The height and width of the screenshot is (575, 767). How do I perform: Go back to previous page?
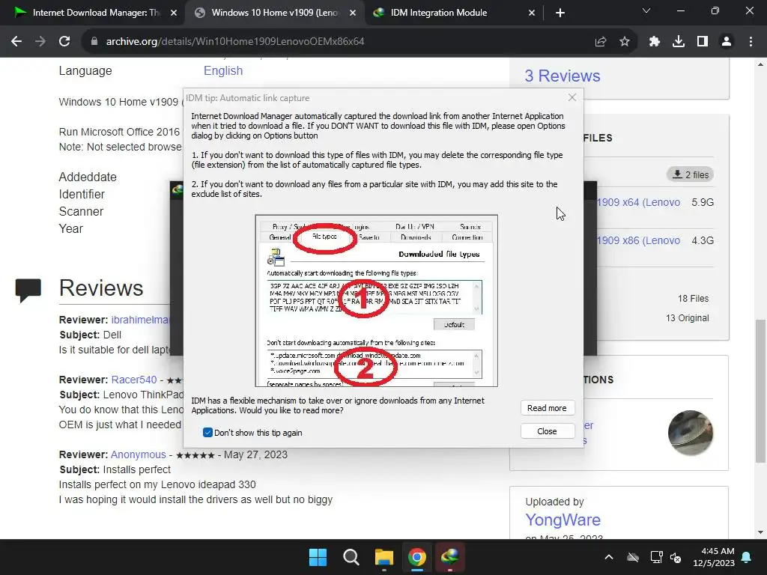point(16,42)
